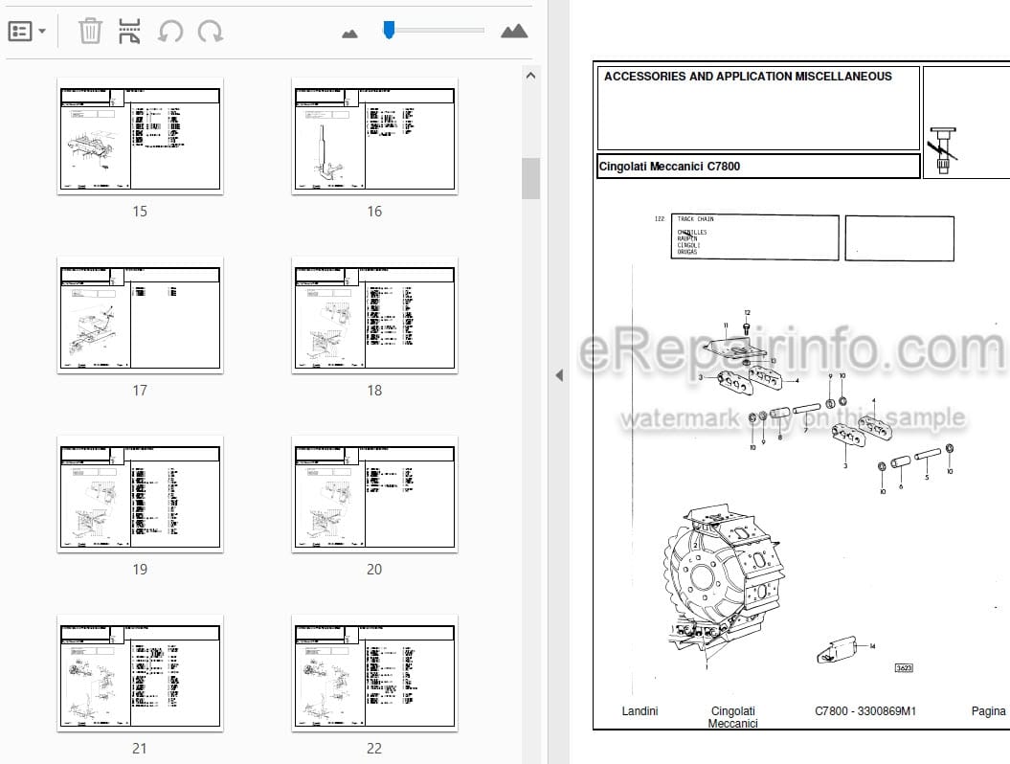This screenshot has height=764, width=1010.
Task: Click the thumbnail panel scrollbar thumb
Action: (x=530, y=178)
